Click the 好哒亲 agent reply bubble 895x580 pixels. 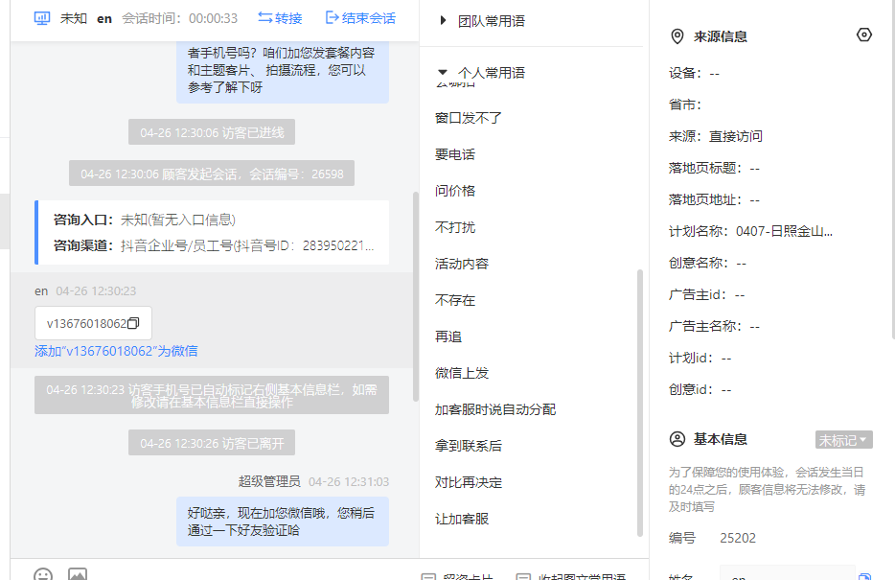283,522
